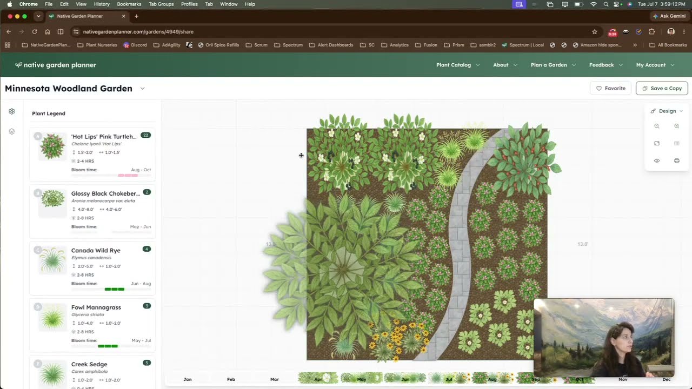Click the count badge 22 on Turtlehead
This screenshot has height=389, width=692.
pyautogui.click(x=145, y=135)
